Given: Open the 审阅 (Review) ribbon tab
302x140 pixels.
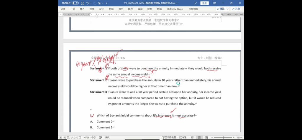Looking at the screenshot, I should click(140, 9).
